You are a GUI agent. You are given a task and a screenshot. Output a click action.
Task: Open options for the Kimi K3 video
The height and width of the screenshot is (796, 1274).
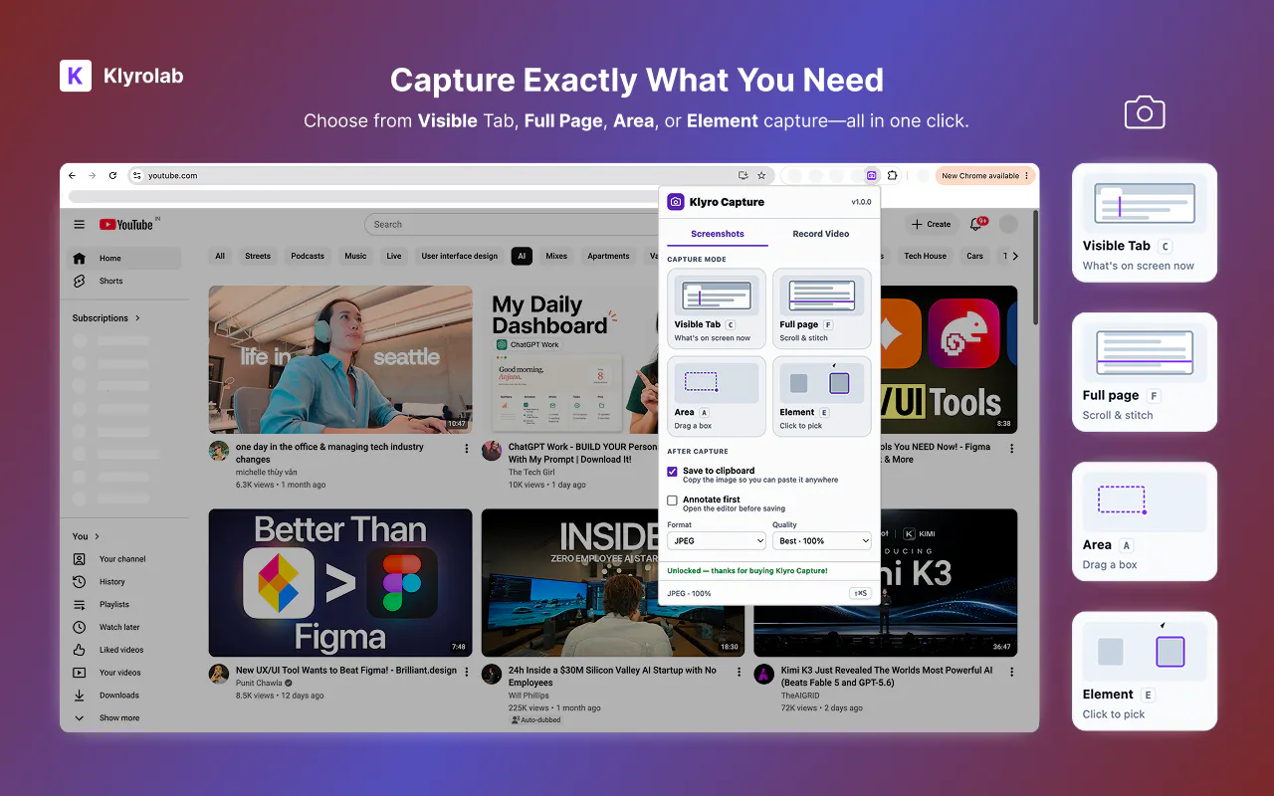tap(1012, 673)
